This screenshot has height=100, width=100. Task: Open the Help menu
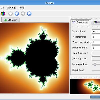click(x=22, y=8)
